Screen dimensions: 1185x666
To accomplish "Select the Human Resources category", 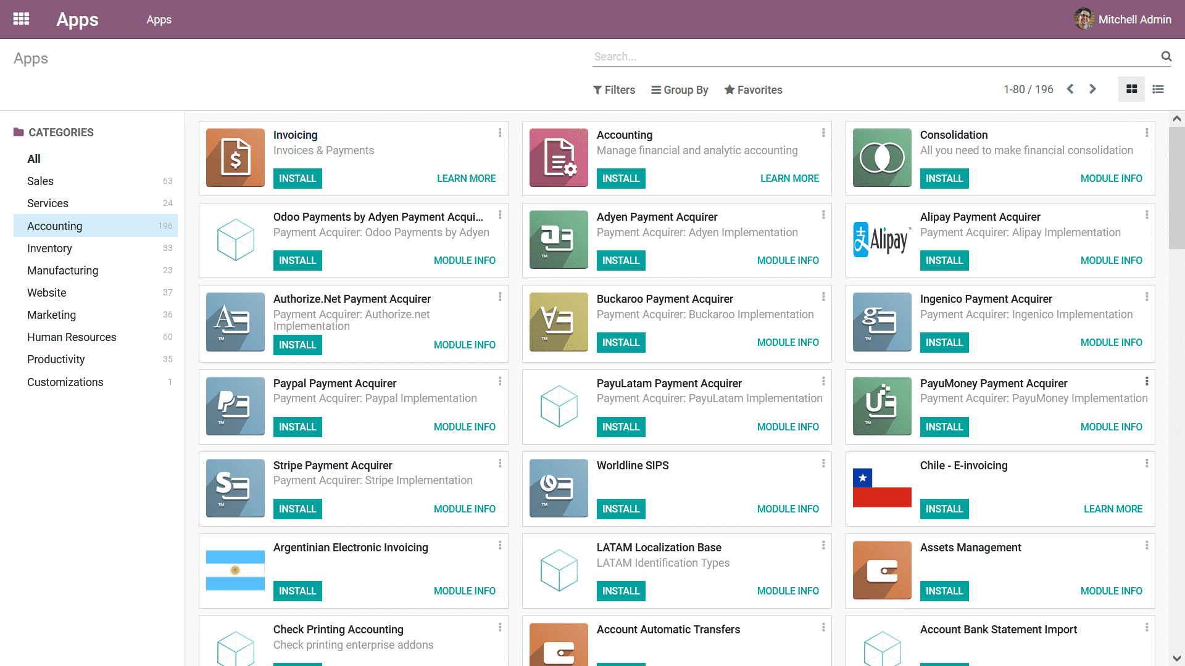I will point(95,337).
